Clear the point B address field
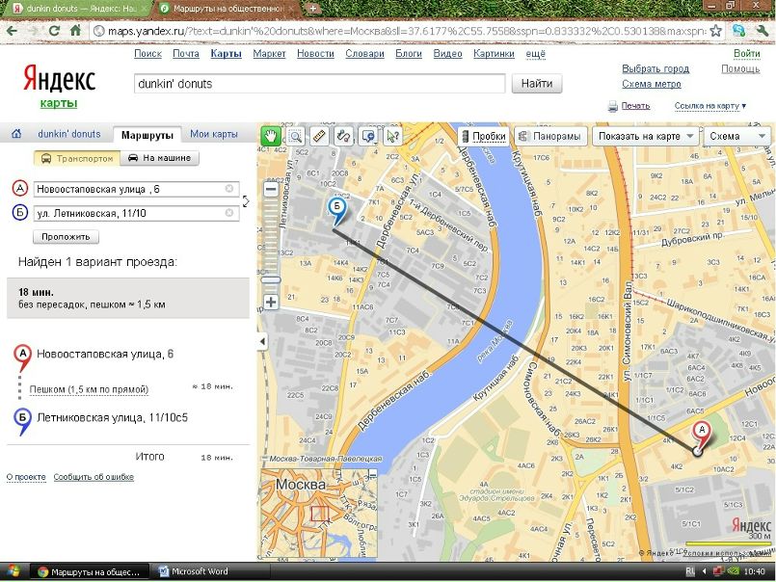This screenshot has width=776, height=582. [x=229, y=213]
